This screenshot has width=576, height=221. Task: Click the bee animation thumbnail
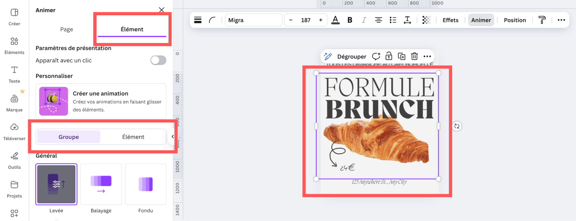54,101
